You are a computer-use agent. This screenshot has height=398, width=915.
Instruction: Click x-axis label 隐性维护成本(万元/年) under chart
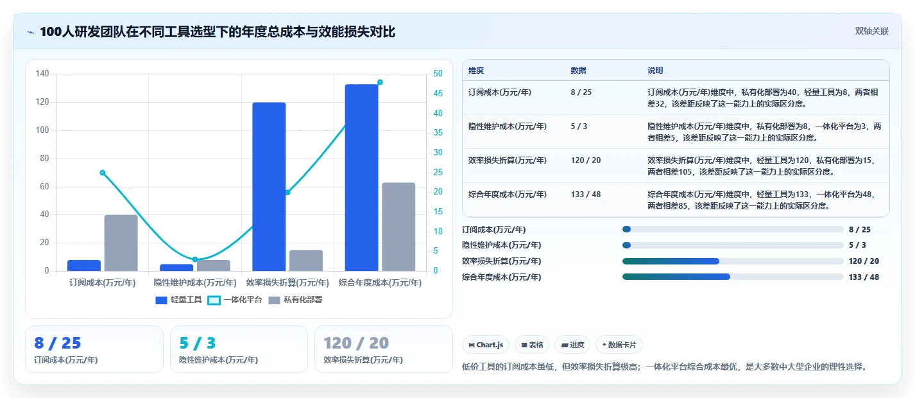click(x=195, y=282)
